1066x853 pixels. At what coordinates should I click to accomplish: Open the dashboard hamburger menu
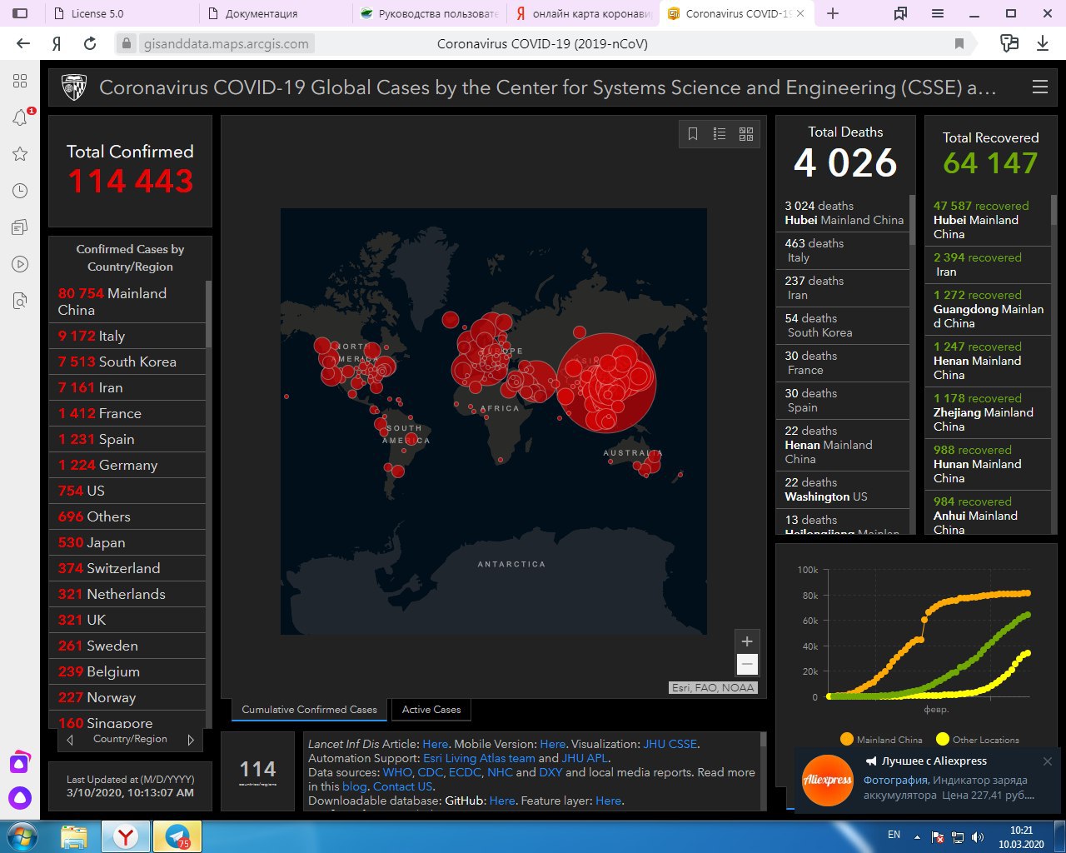[1039, 87]
